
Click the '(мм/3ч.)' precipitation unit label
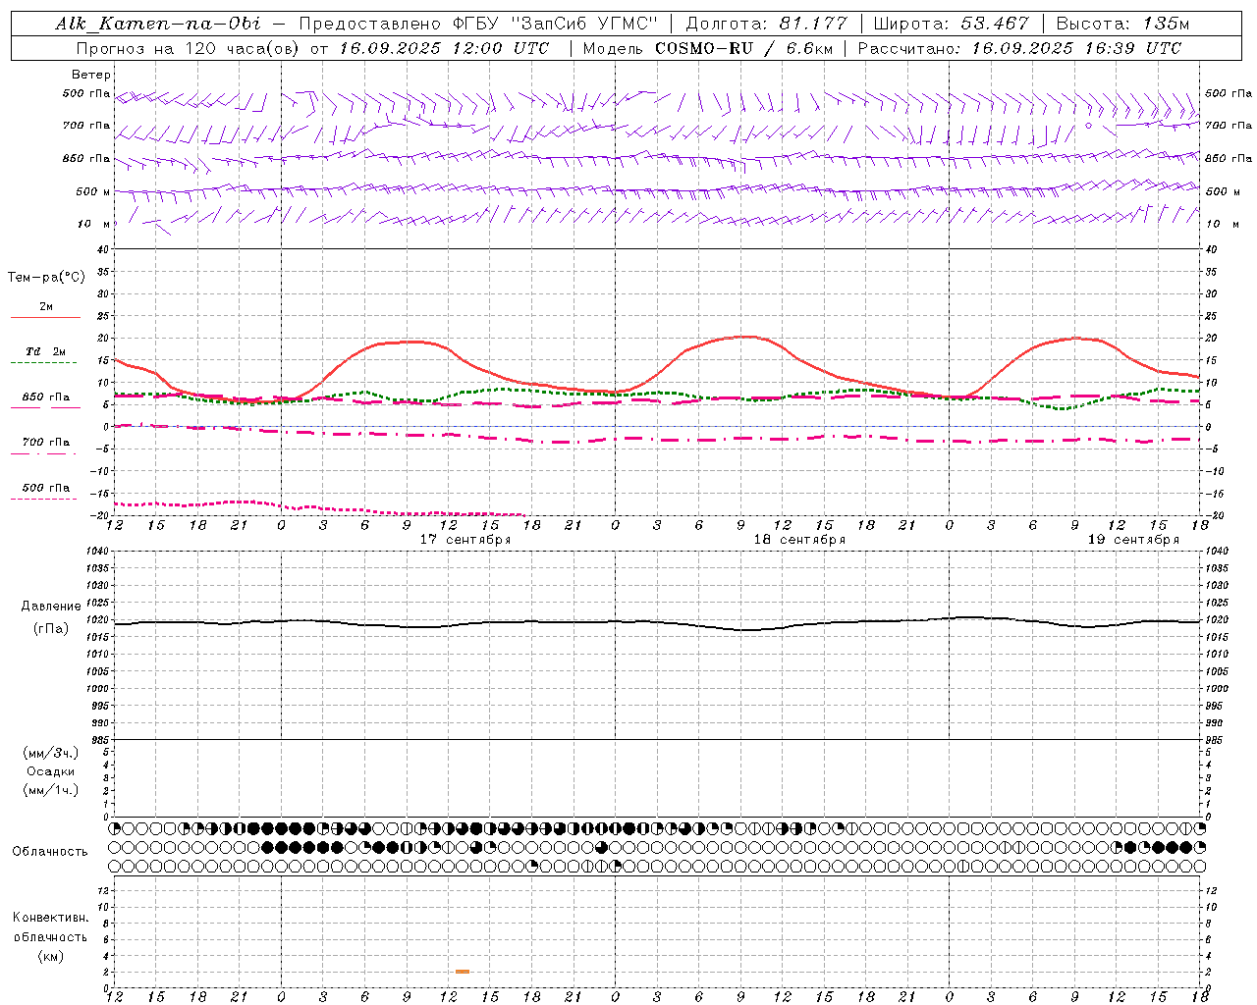[51, 753]
